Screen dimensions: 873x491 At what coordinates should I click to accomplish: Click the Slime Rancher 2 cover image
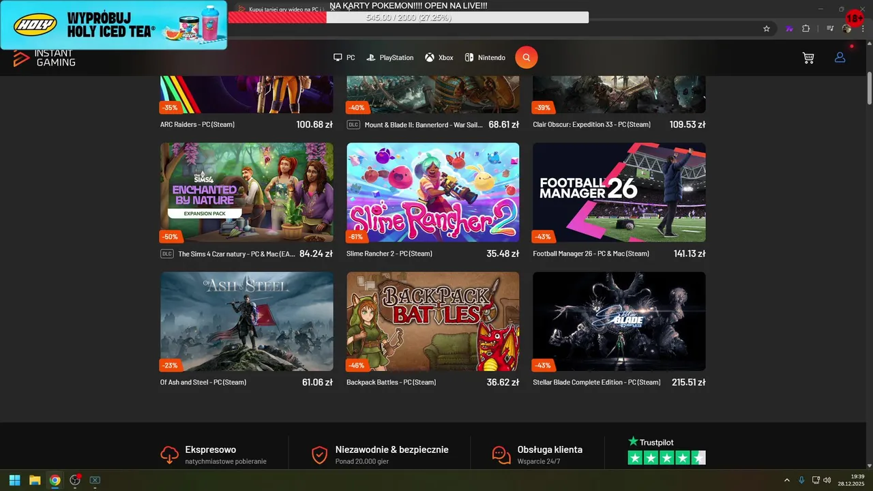point(433,192)
